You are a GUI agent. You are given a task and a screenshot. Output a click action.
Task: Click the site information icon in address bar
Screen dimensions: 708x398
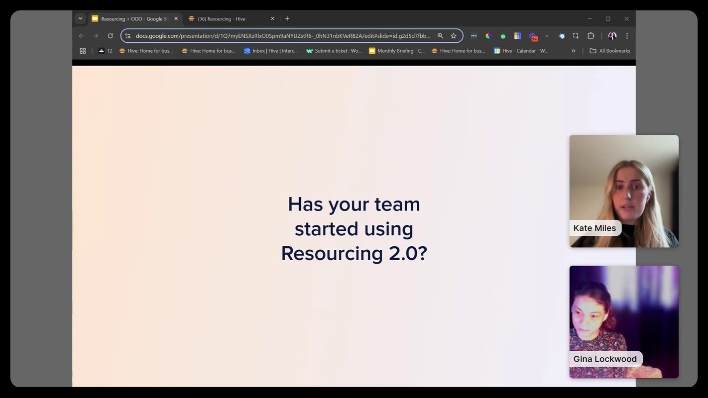pyautogui.click(x=127, y=35)
